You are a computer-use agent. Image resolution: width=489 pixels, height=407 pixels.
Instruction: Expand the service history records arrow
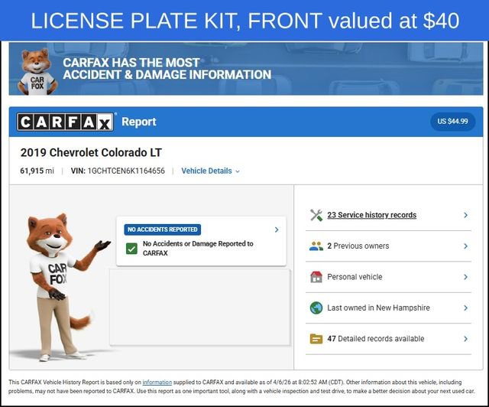click(x=465, y=215)
